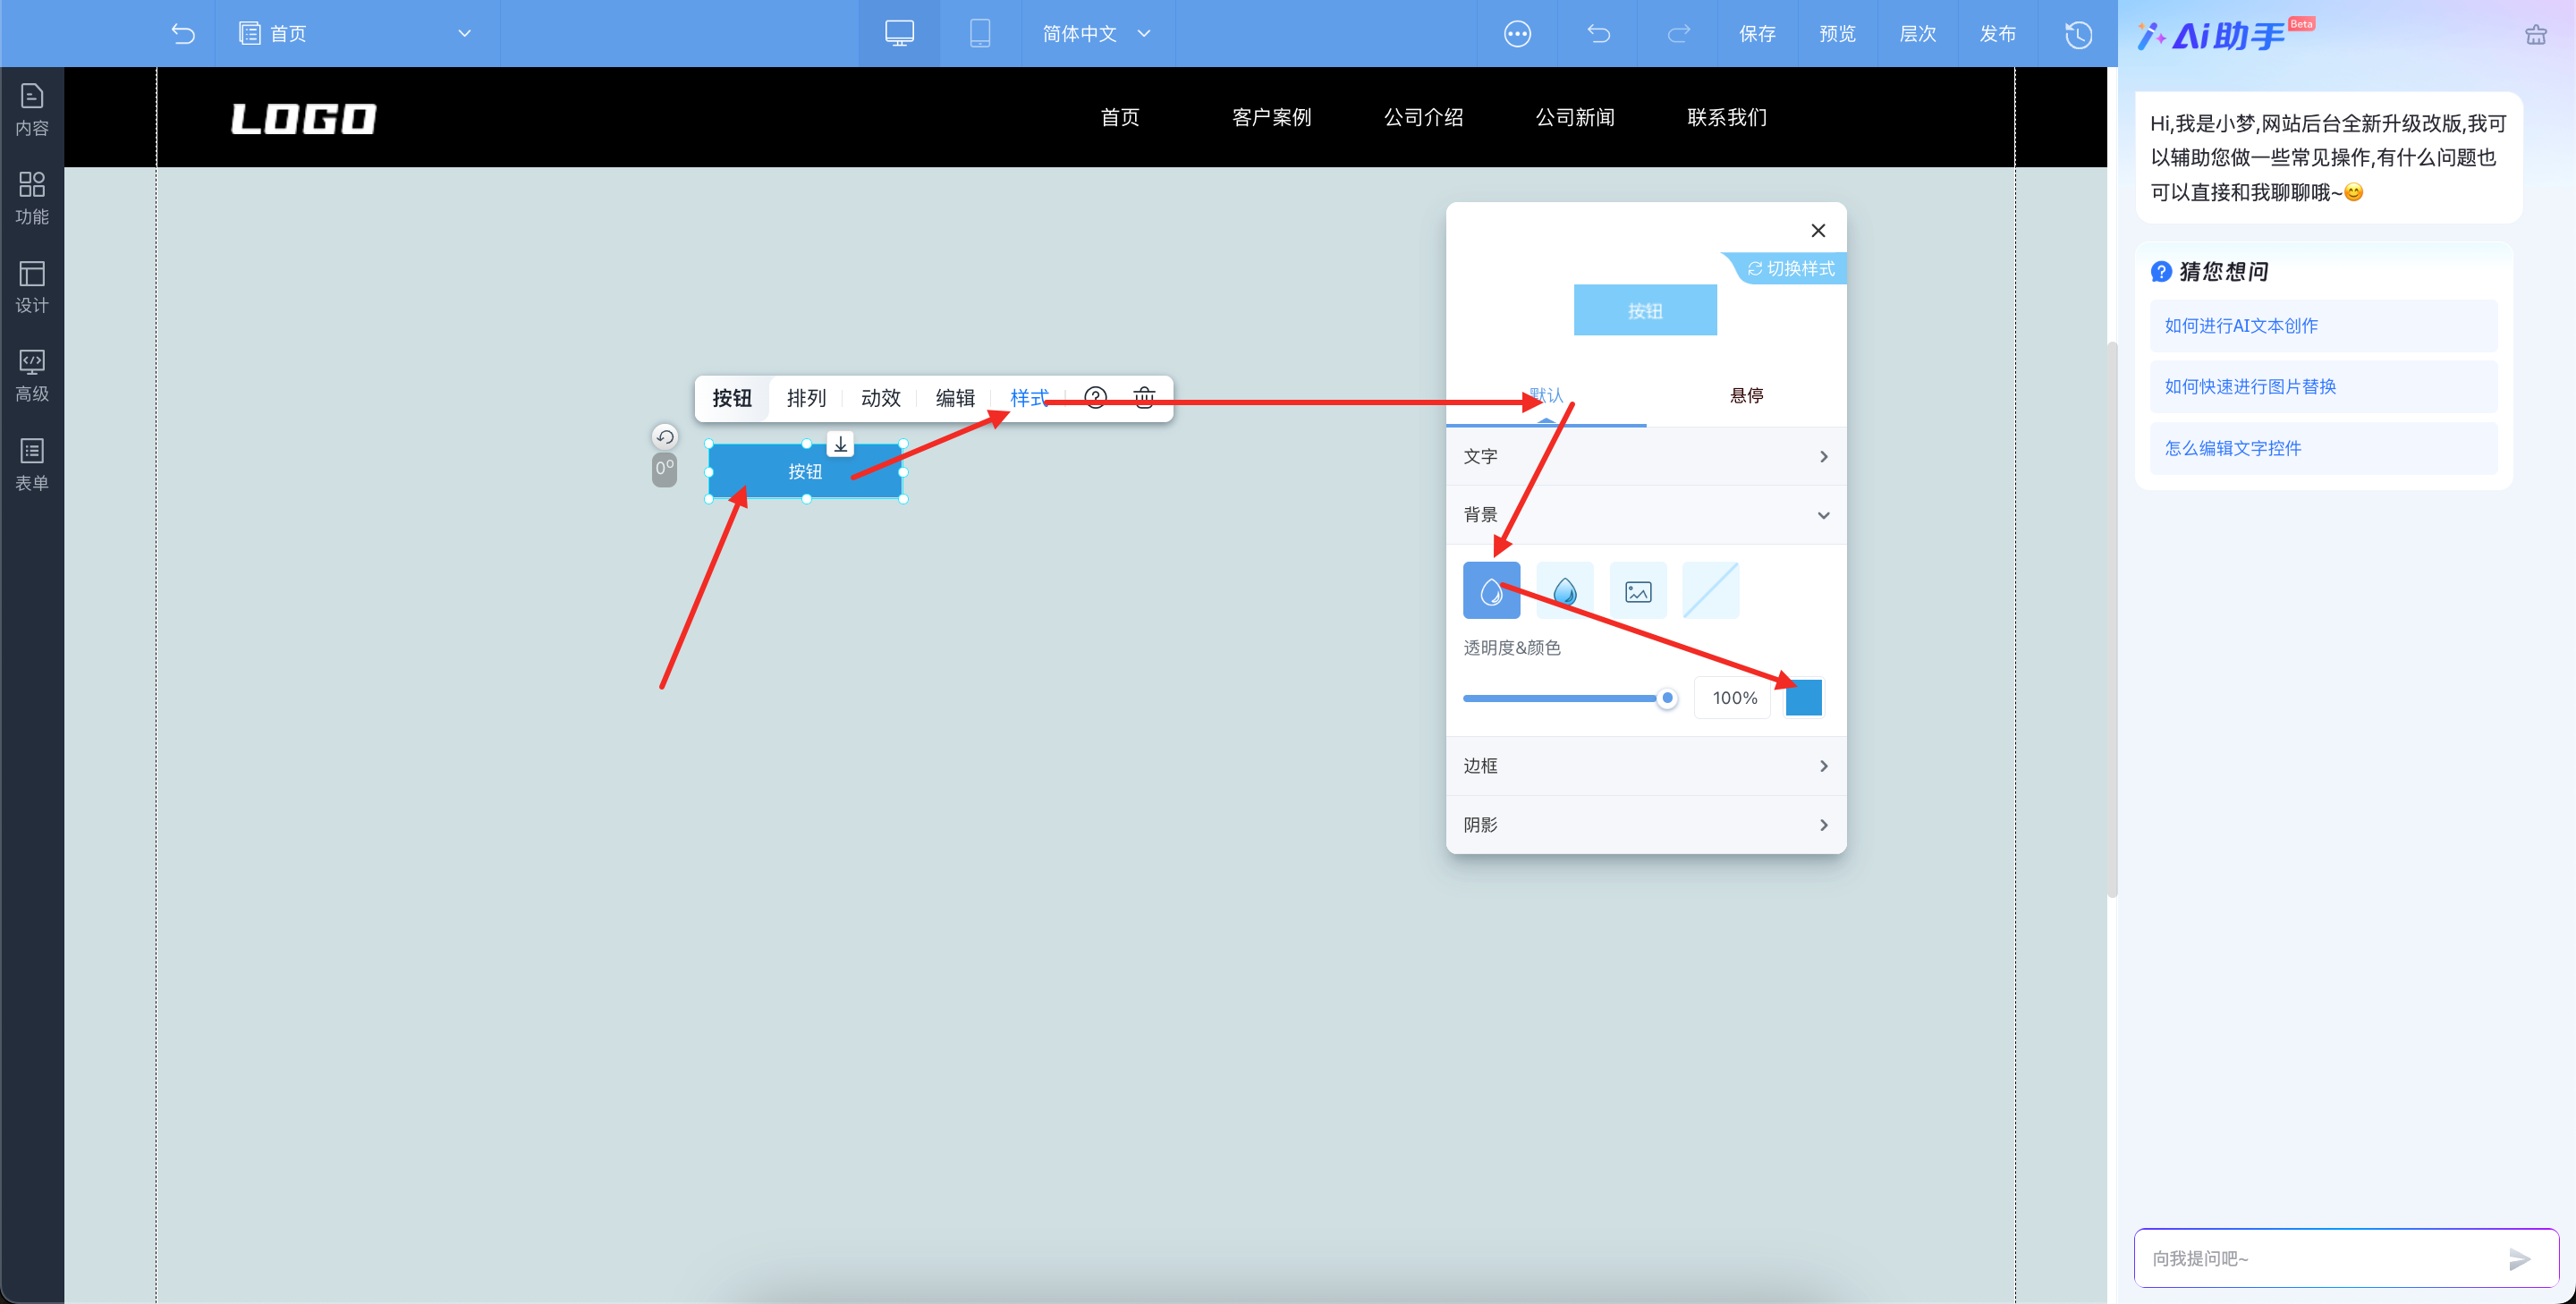Click the canvas vertical scrollbar
The image size is (2576, 1304).
coord(2112,620)
